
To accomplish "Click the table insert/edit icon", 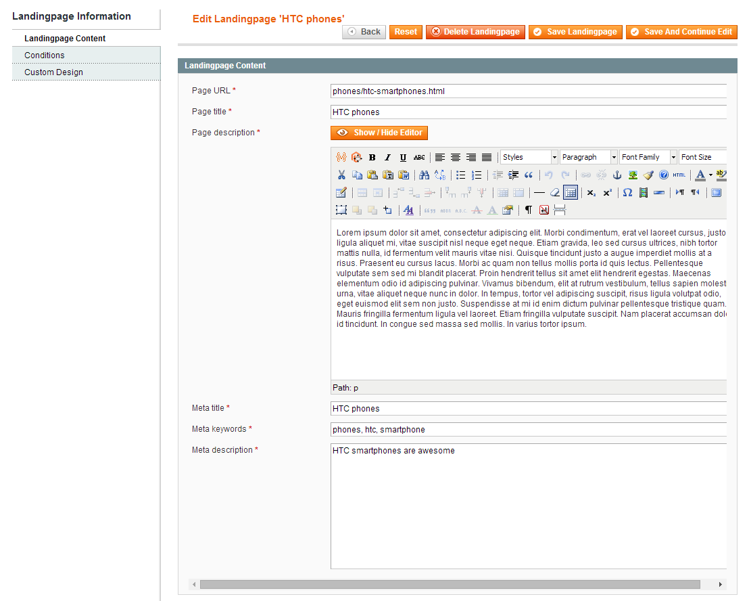I will 341,193.
